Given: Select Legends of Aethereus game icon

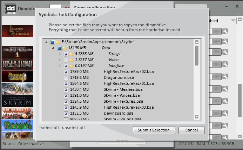Looking at the screenshot, I should 17,31.
